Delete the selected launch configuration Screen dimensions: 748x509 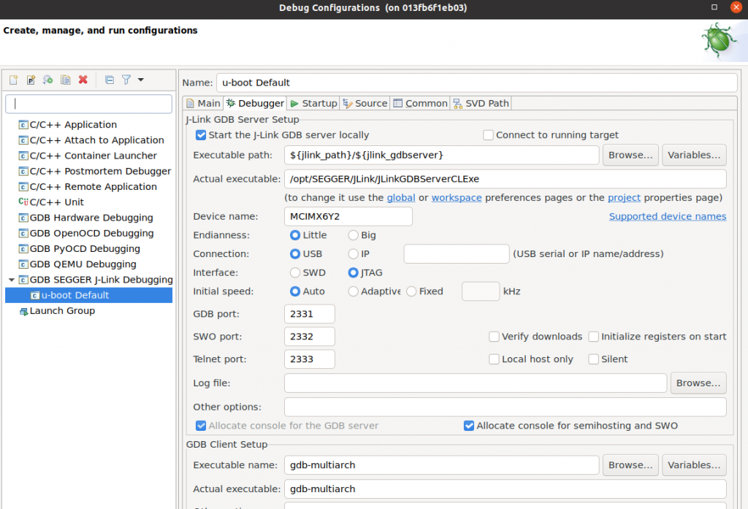point(83,80)
